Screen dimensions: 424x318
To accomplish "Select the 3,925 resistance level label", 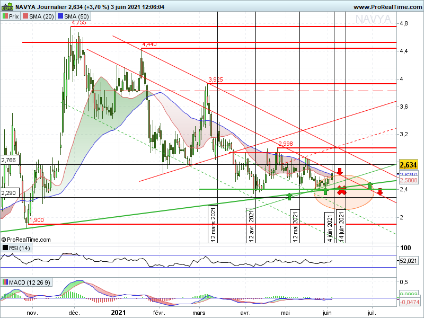I will click(x=216, y=79).
